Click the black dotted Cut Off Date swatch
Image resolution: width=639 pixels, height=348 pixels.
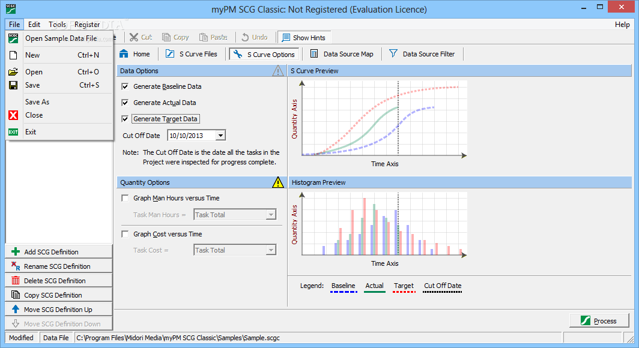(x=442, y=292)
